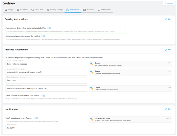Click the Office Details info icon
177x136 pixels.
pyautogui.click(x=99, y=10)
